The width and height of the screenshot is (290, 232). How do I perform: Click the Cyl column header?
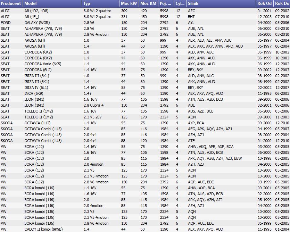point(180,3)
